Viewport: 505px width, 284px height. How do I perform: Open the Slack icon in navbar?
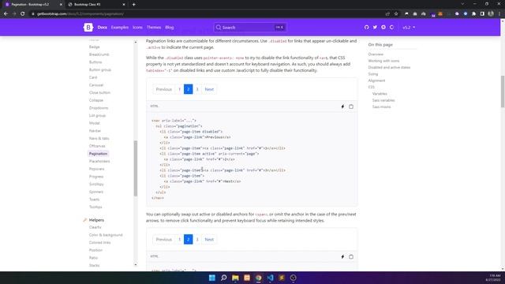383,28
